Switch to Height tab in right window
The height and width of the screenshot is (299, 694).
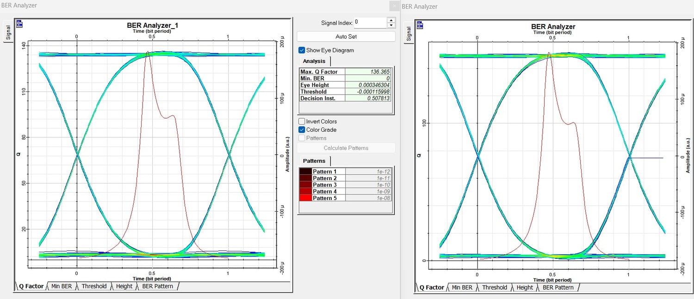(x=525, y=287)
